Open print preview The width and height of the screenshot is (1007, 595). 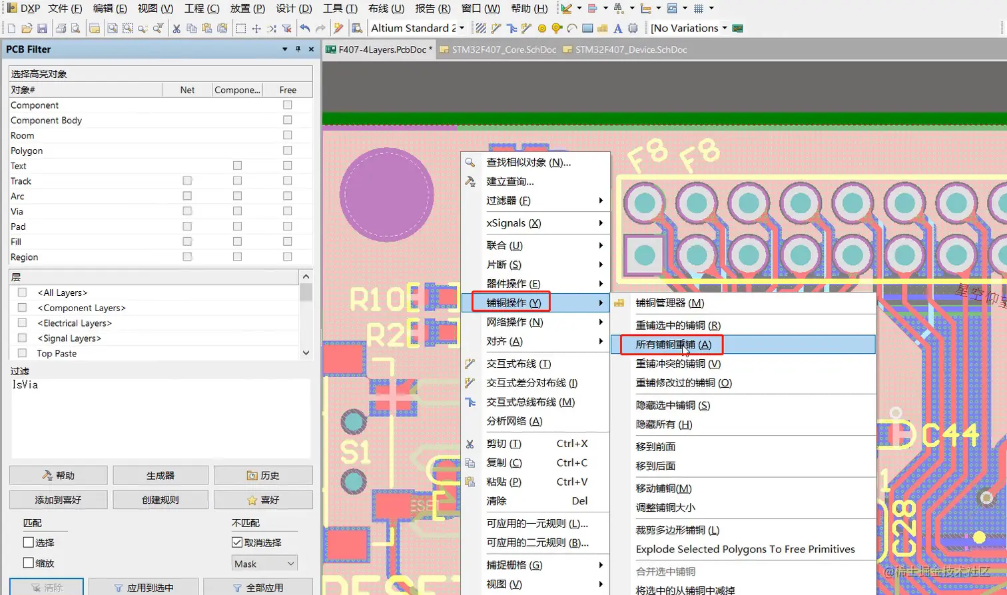76,28
